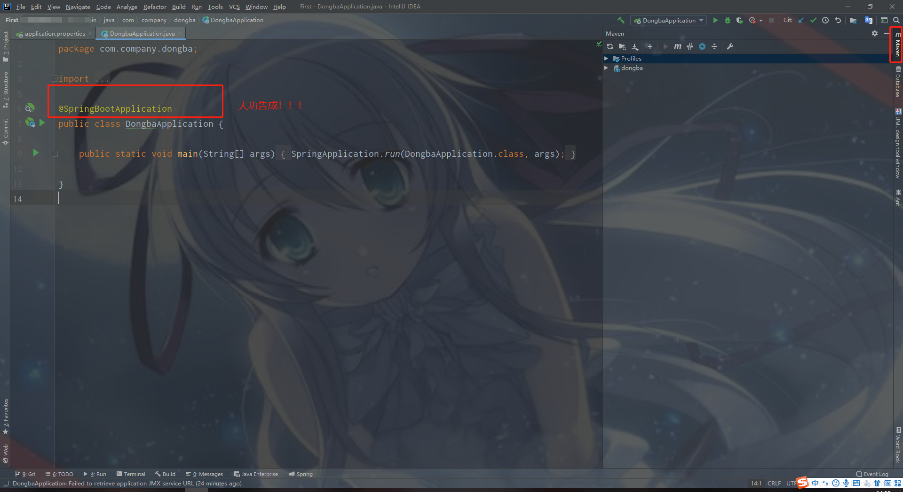Open the Java Enterprise tool window

point(256,474)
